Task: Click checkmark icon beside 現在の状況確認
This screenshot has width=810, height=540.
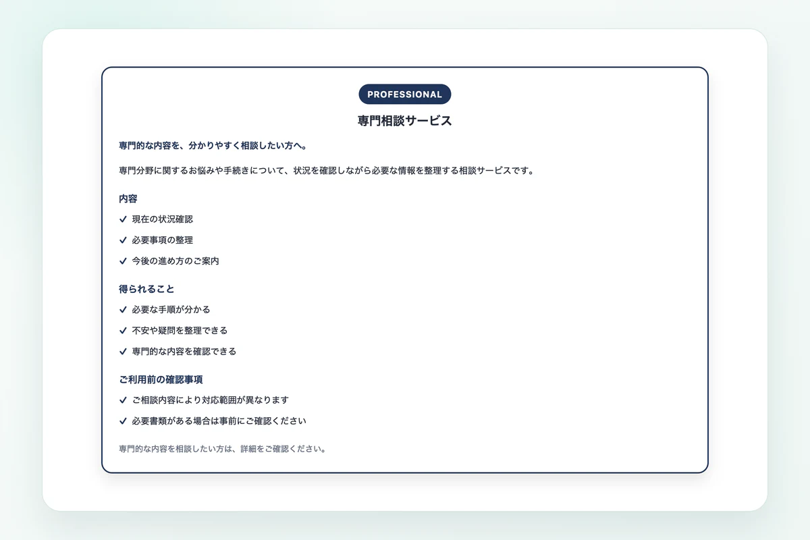Action: coord(123,219)
